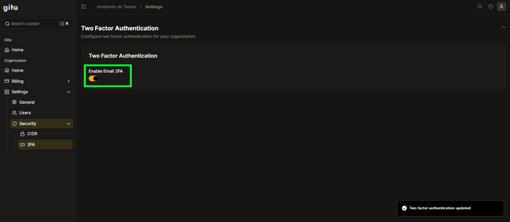
Task: Collapse the Settings menu chevron
Action: [69, 92]
